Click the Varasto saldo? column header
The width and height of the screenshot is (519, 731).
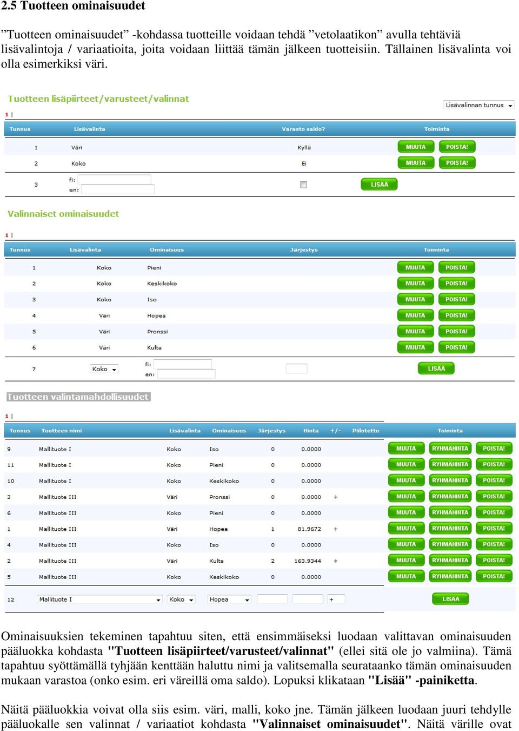(x=303, y=129)
